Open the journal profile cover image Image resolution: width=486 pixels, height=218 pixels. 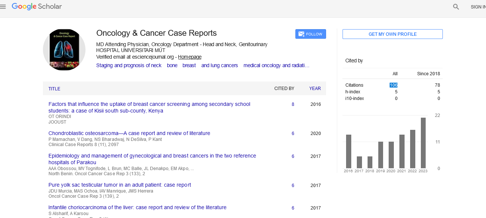[64, 50]
